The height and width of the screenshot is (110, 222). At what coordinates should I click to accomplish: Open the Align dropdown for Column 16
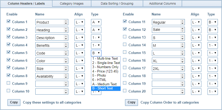tap(196, 61)
